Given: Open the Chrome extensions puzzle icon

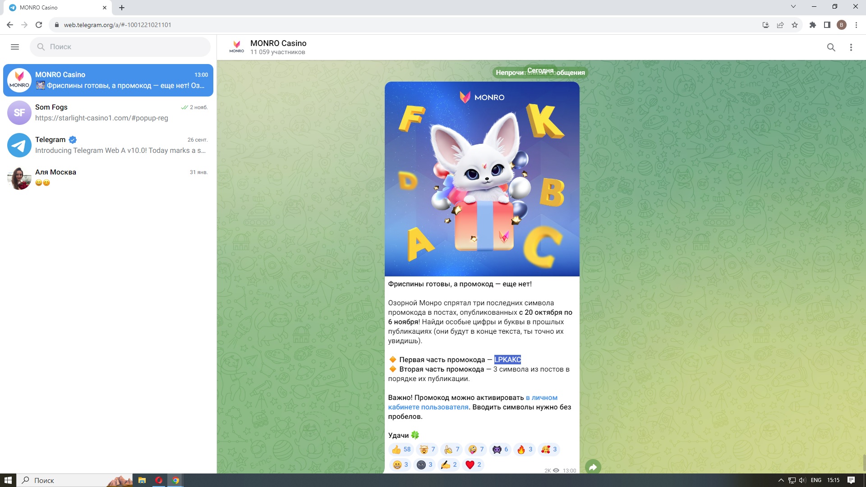Looking at the screenshot, I should (x=812, y=25).
